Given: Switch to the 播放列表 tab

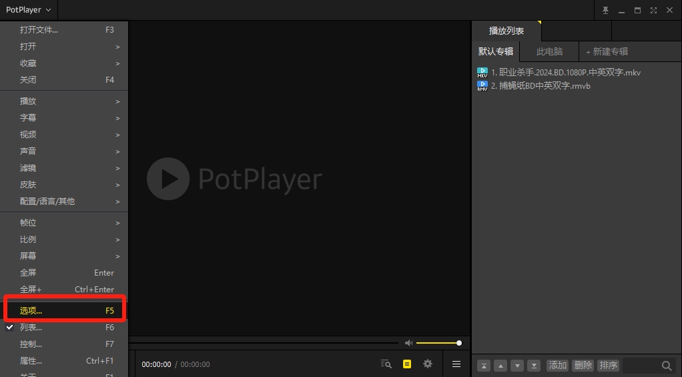Looking at the screenshot, I should click(x=506, y=31).
